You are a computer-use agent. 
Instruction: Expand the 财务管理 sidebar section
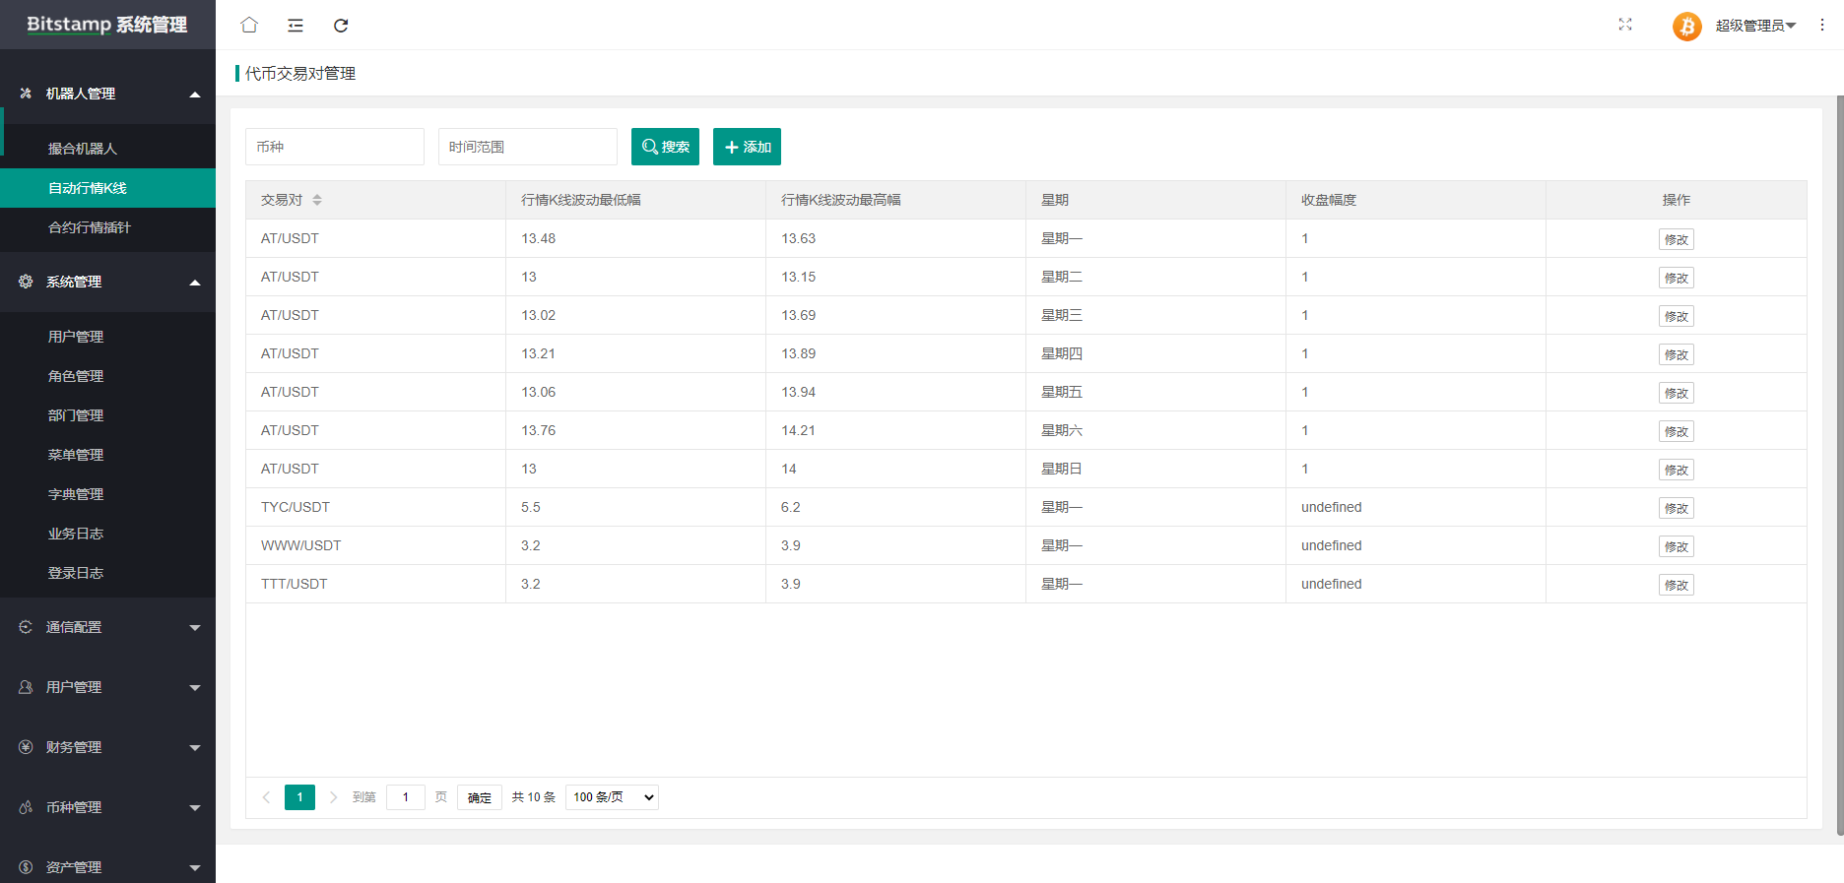tap(107, 747)
